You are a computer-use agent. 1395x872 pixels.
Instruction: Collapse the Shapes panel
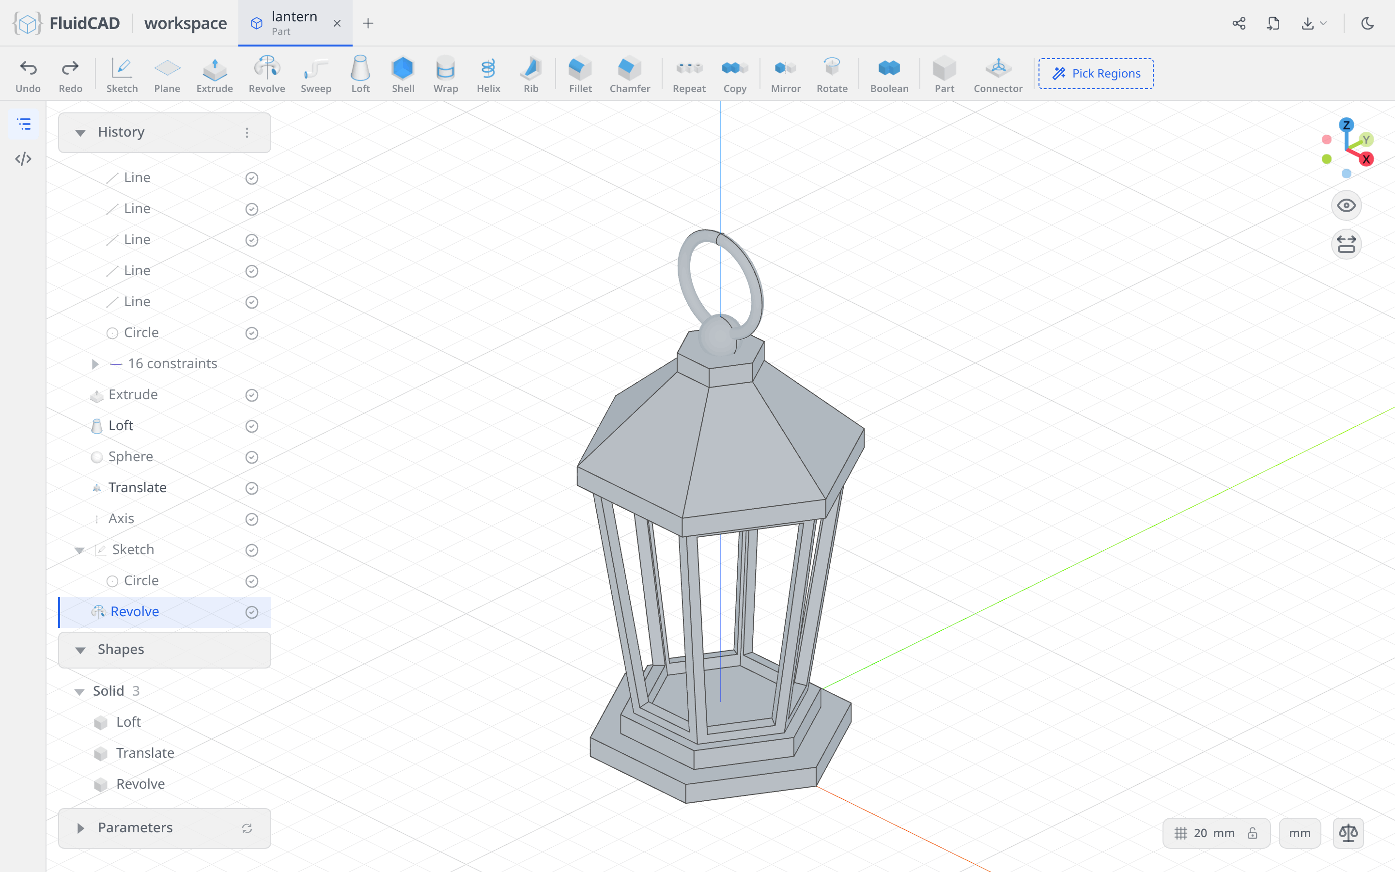[80, 650]
